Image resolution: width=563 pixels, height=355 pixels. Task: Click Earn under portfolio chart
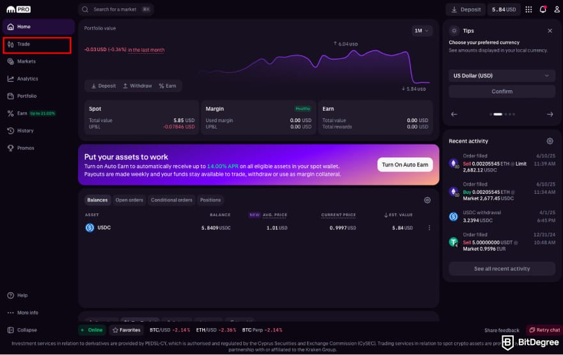pos(168,86)
